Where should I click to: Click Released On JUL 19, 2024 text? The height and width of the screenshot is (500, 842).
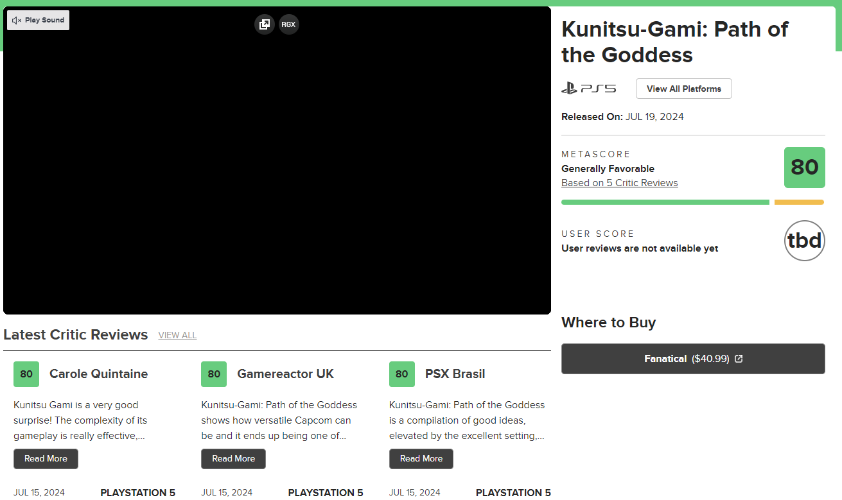click(x=622, y=117)
